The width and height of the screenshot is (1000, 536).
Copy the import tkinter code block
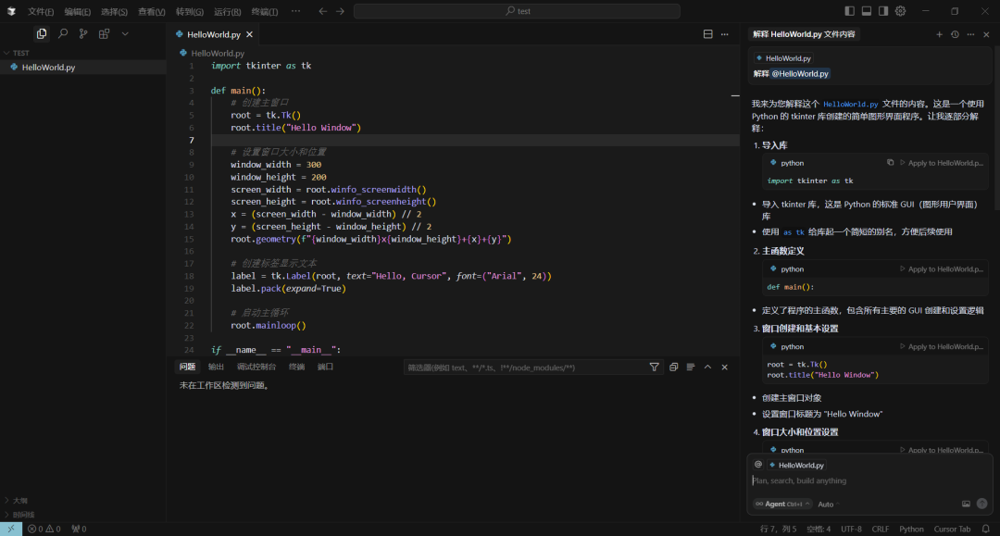(x=891, y=163)
